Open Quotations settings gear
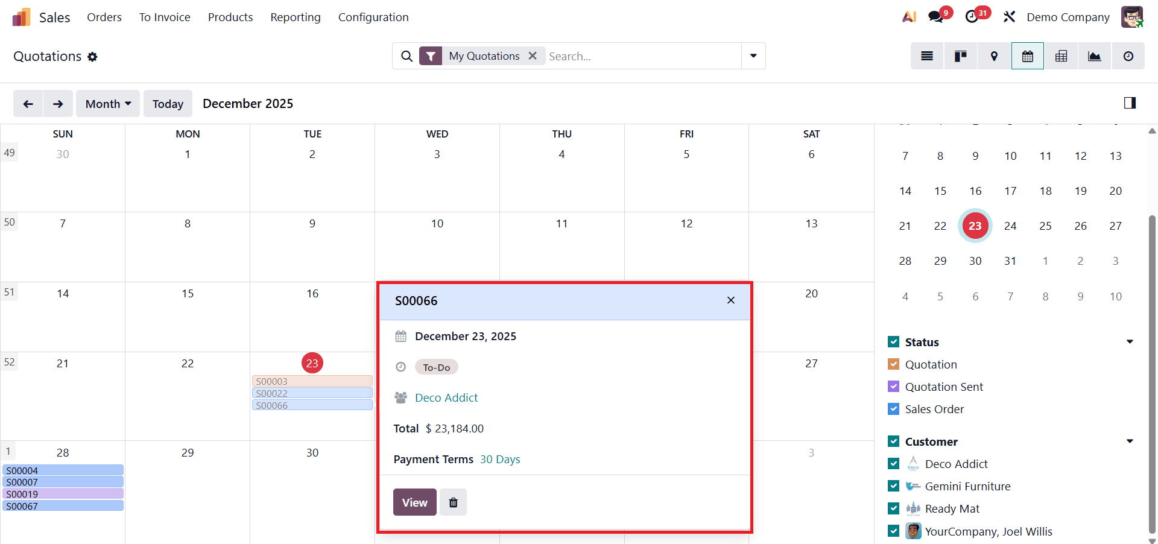This screenshot has width=1158, height=544. (x=93, y=56)
